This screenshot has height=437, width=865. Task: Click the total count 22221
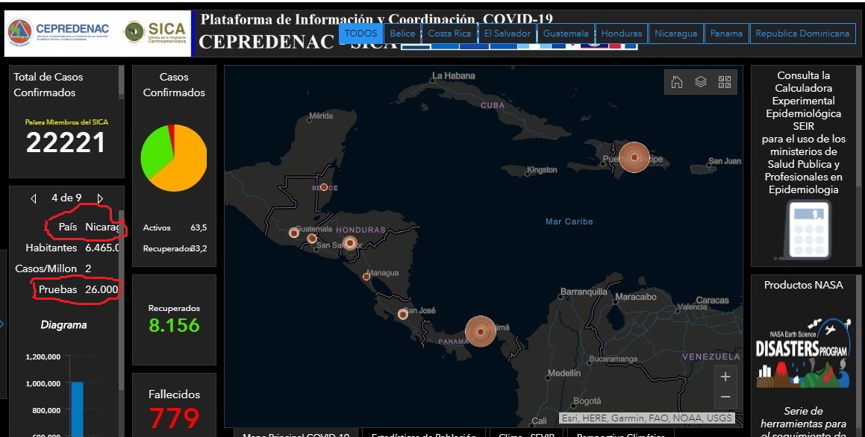66,142
